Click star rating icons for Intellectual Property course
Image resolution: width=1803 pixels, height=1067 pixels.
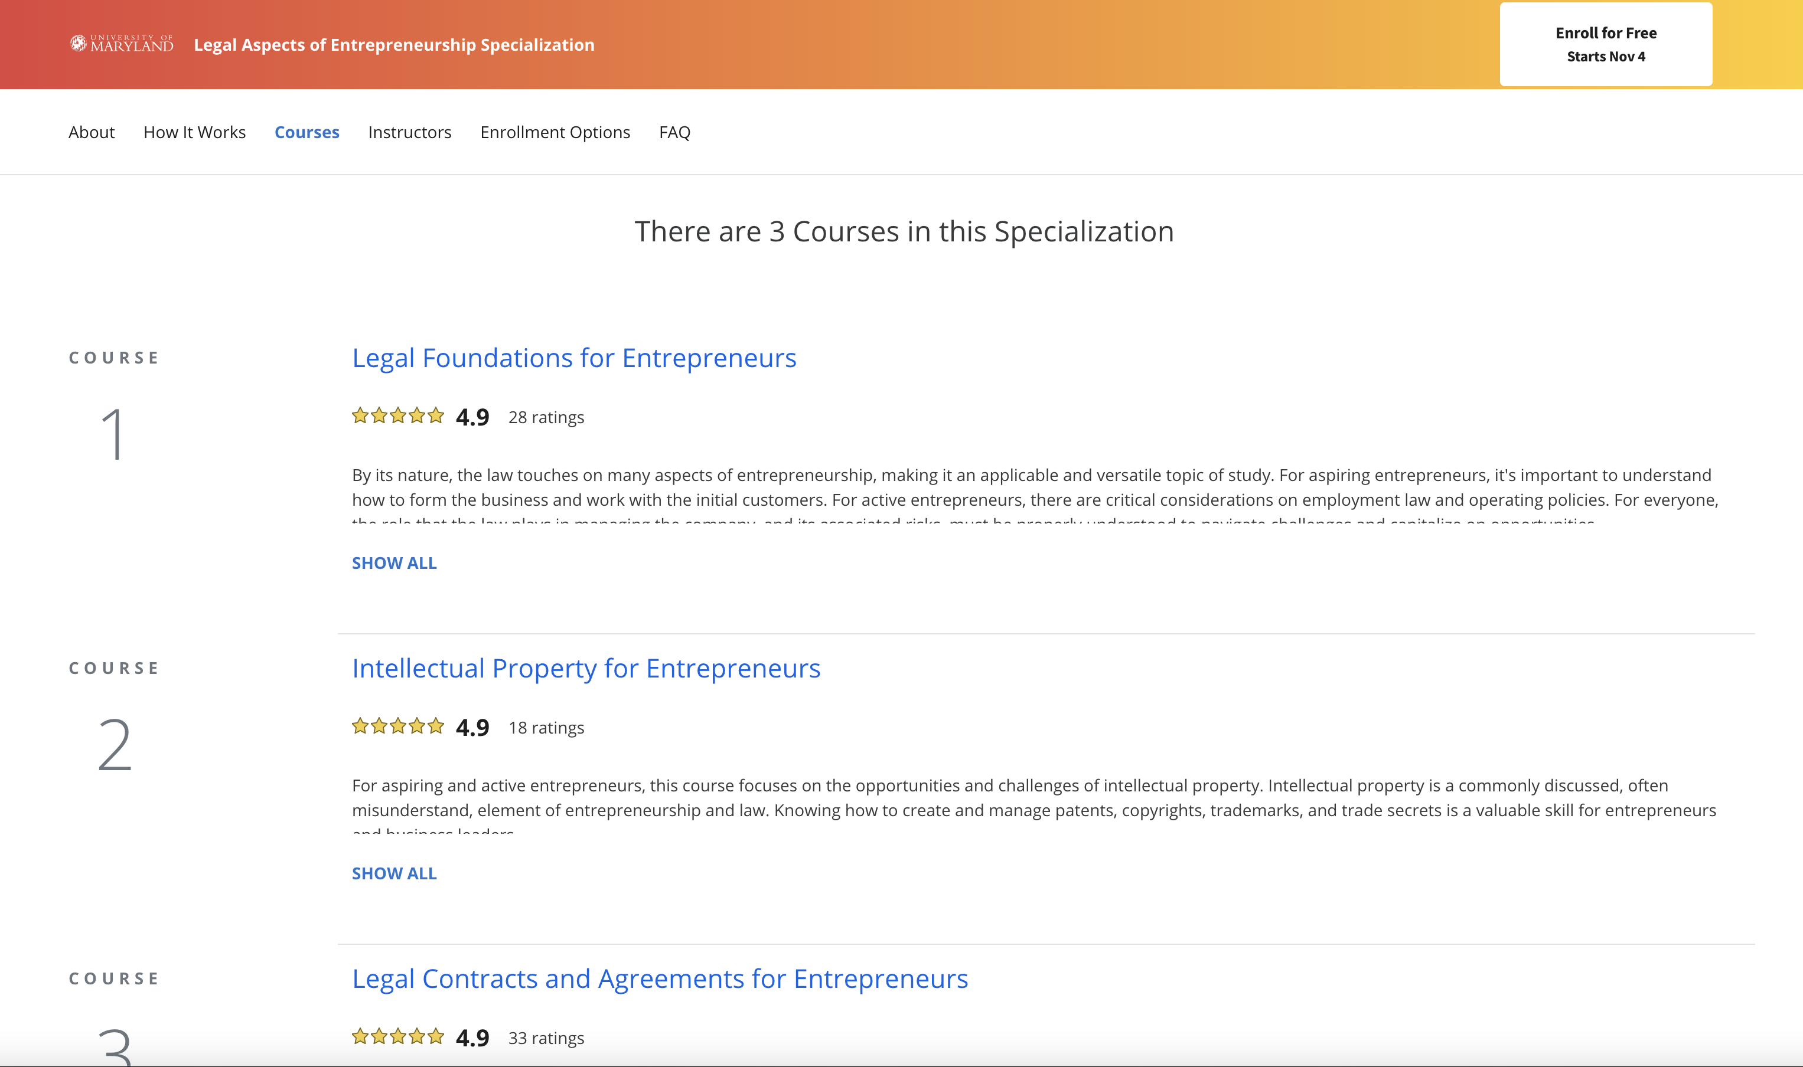point(397,726)
